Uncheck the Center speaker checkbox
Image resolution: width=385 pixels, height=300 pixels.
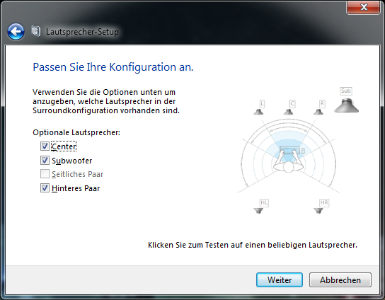pyautogui.click(x=45, y=146)
